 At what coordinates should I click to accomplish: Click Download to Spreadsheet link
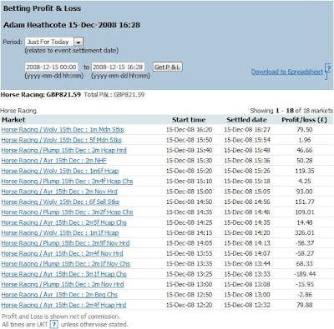point(287,72)
